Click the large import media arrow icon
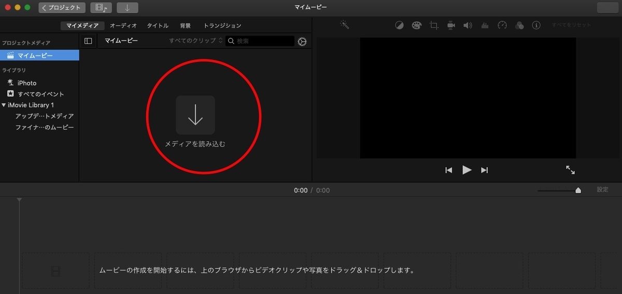The width and height of the screenshot is (622, 294). click(195, 115)
